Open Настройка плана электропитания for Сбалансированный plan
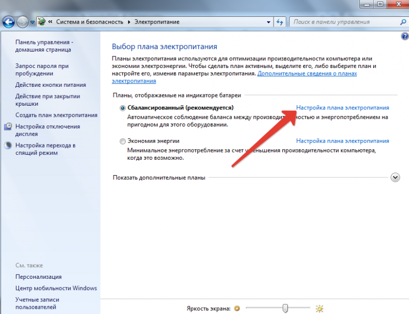 [x=343, y=108]
